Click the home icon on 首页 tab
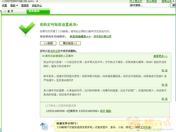Image resolution: width=176 pixels, height=132 pixels. pyautogui.click(x=5, y=11)
